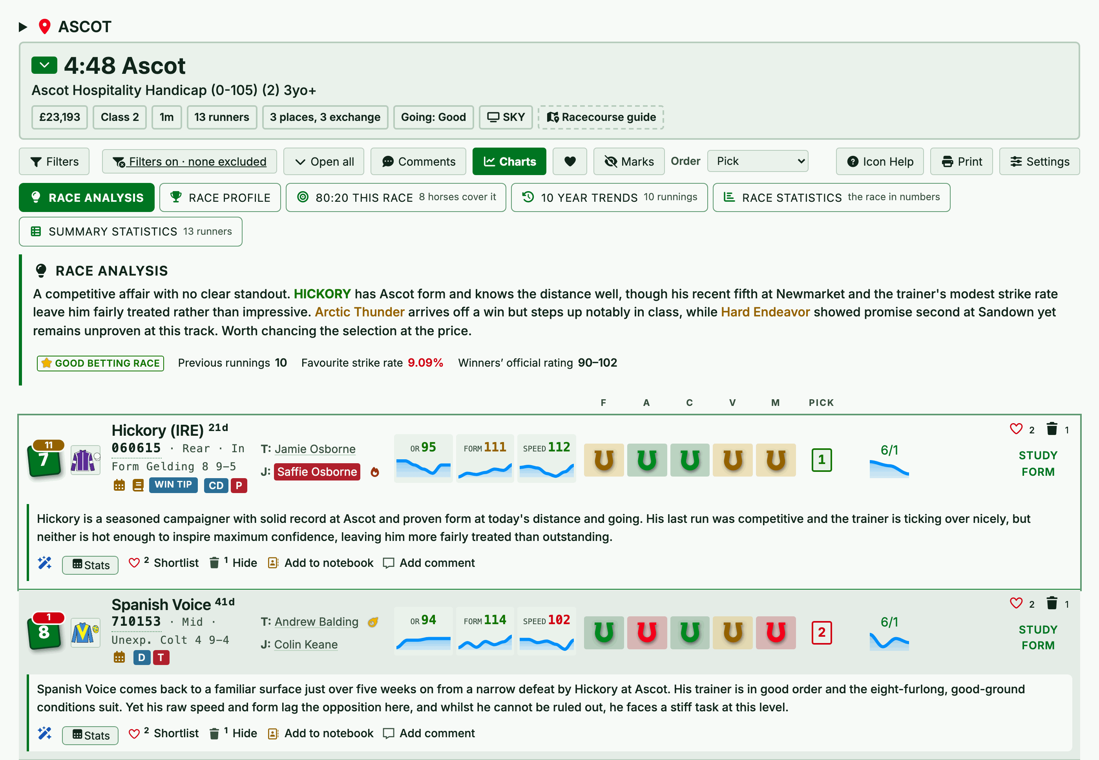Click the red location pin beside ASCOT

click(45, 27)
